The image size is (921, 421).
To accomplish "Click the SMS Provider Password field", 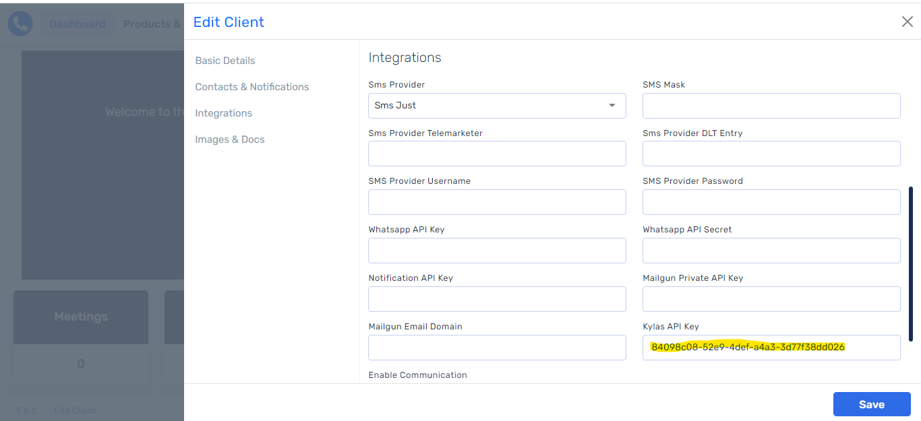I will [771, 201].
